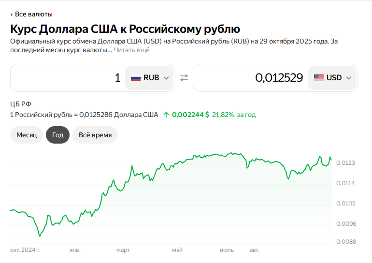This screenshot has width=372, height=263.
Task: Click the United States flag icon
Action: (319, 78)
